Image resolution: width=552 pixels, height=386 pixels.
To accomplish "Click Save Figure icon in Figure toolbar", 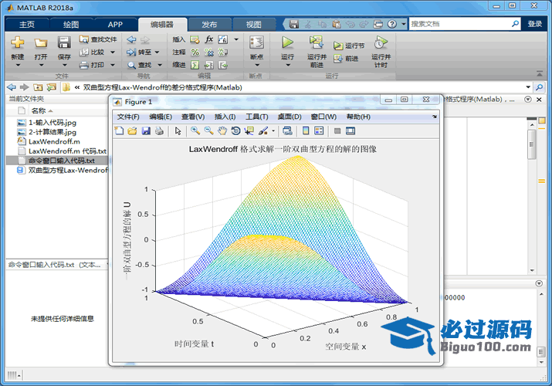I will pyautogui.click(x=146, y=131).
